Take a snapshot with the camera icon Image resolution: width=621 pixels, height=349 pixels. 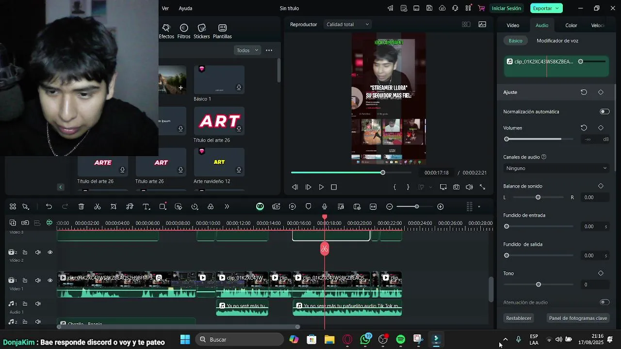pos(457,187)
